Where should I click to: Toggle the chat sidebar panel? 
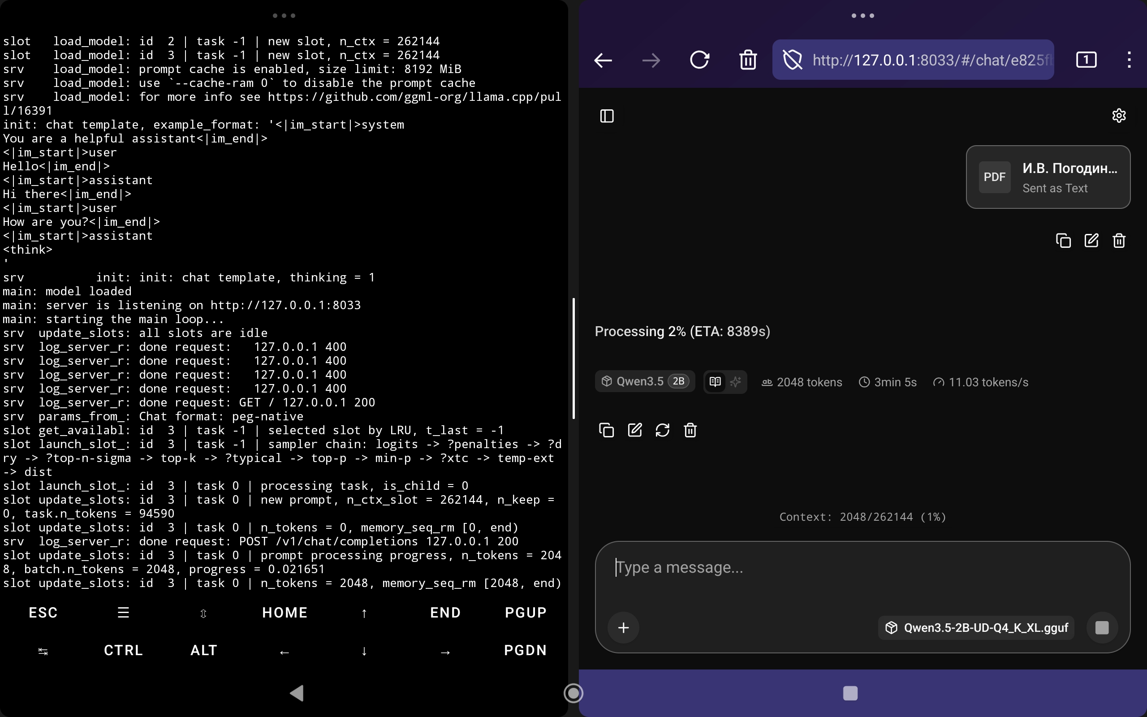607,116
